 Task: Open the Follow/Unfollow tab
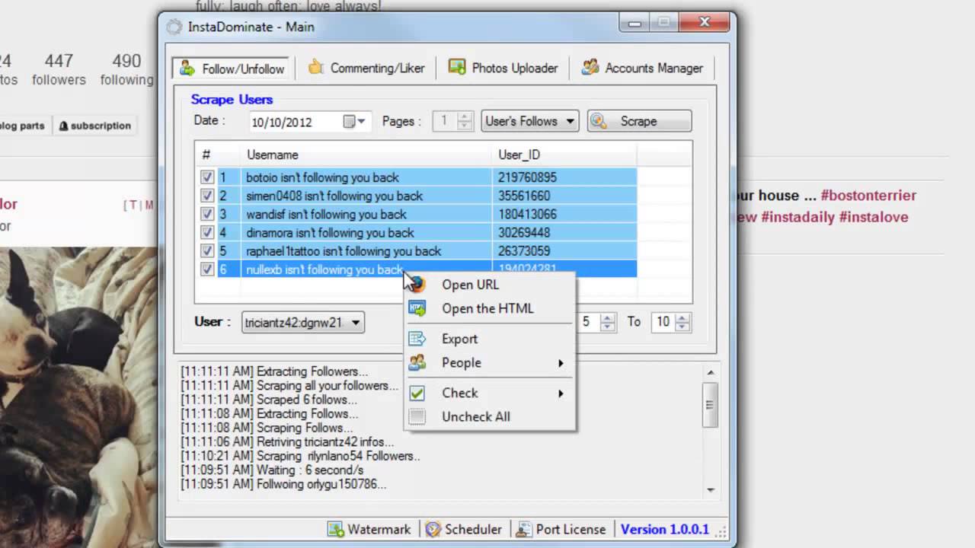[x=232, y=68]
